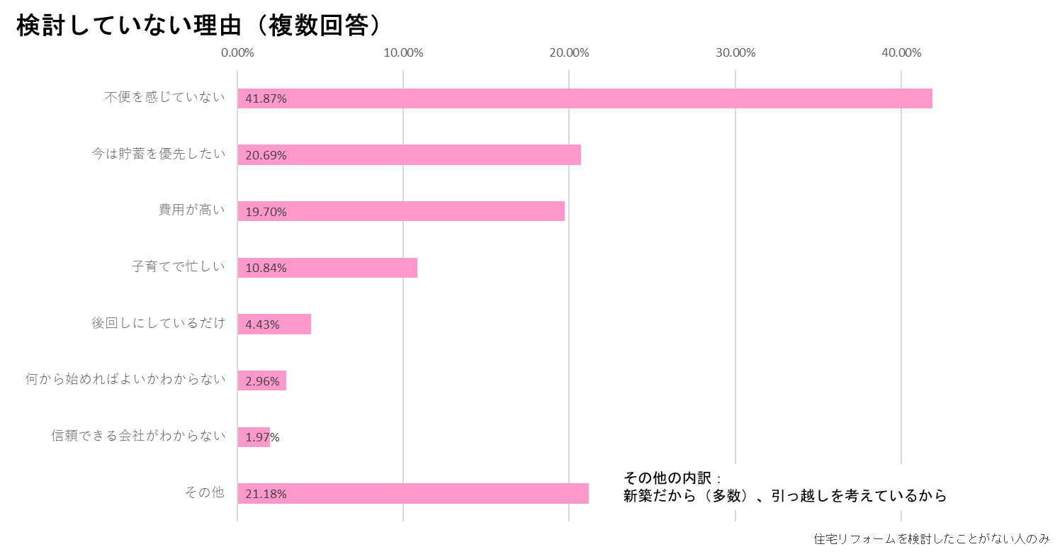Click the 不便を感じていない category label
The height and width of the screenshot is (559, 1060).
(x=164, y=98)
